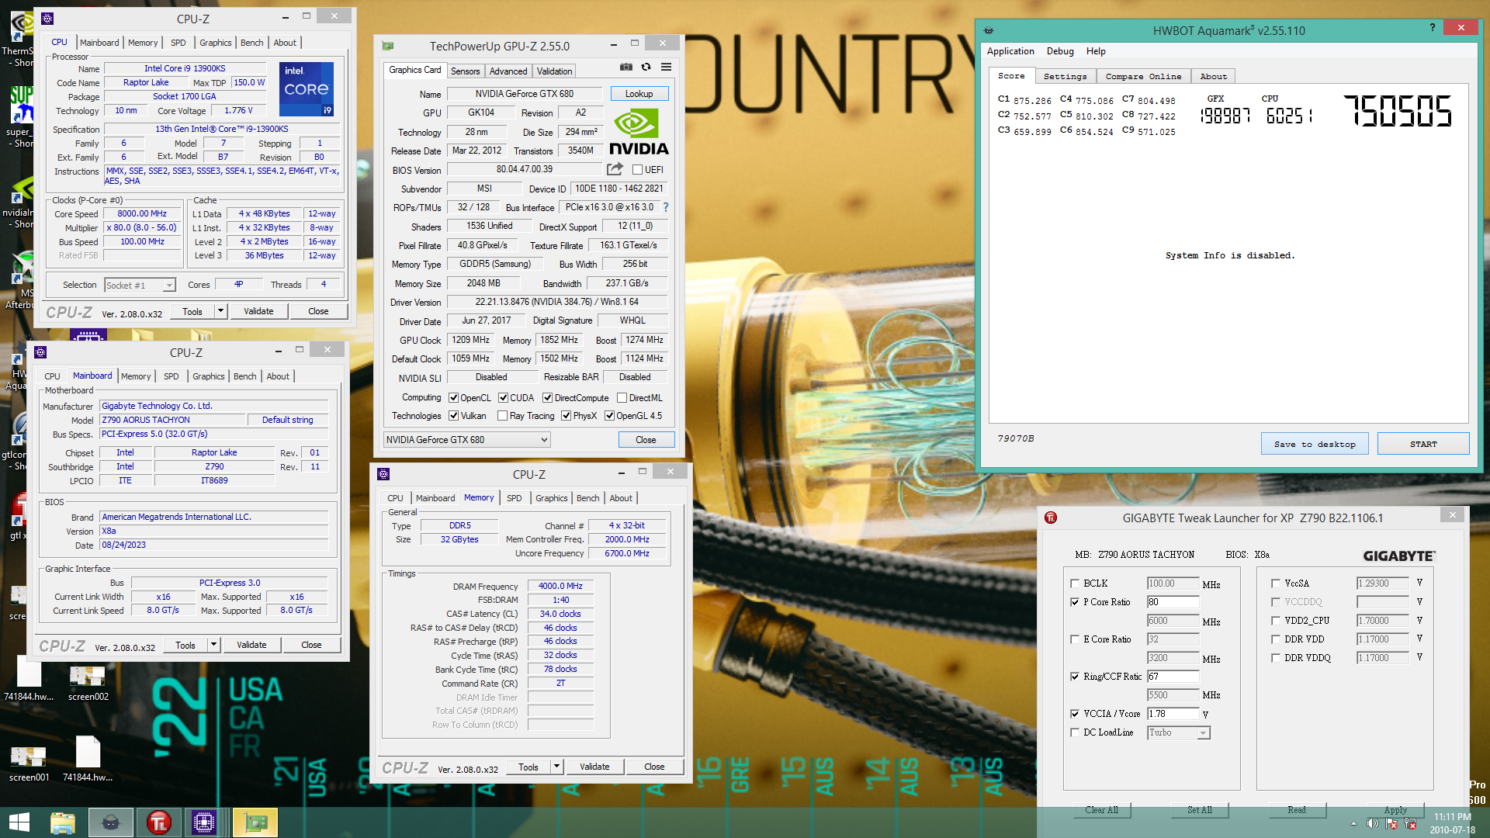Click the Set All button in Tweak Launcher
The height and width of the screenshot is (838, 1490).
point(1200,809)
